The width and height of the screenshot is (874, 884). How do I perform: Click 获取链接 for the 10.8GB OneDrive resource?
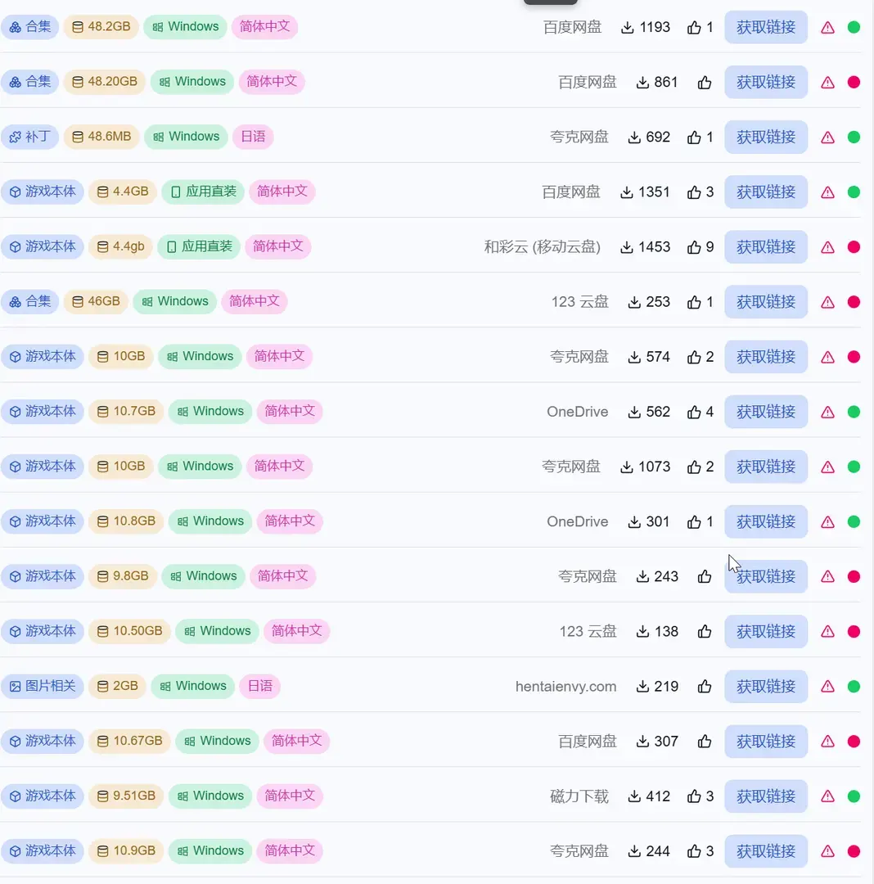766,521
